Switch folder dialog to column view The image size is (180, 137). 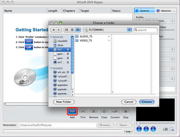pos(78,30)
